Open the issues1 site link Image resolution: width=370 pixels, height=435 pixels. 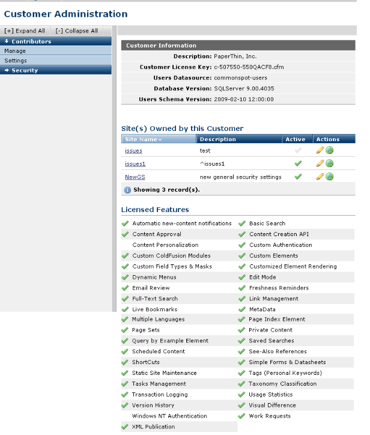[x=135, y=163]
